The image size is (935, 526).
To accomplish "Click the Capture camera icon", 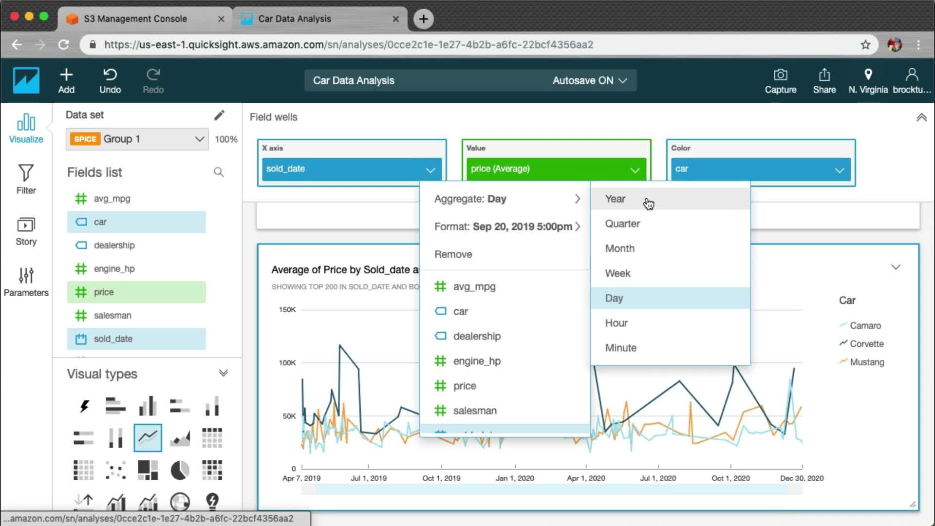I will [780, 75].
